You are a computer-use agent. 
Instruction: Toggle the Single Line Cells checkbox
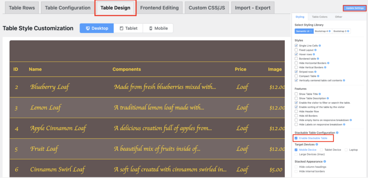click(296, 45)
